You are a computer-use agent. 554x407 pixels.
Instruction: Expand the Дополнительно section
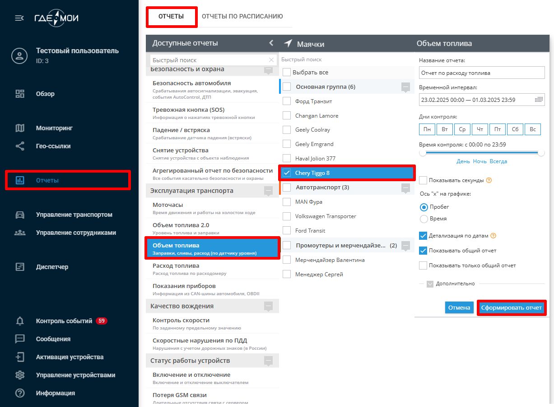[x=430, y=284]
